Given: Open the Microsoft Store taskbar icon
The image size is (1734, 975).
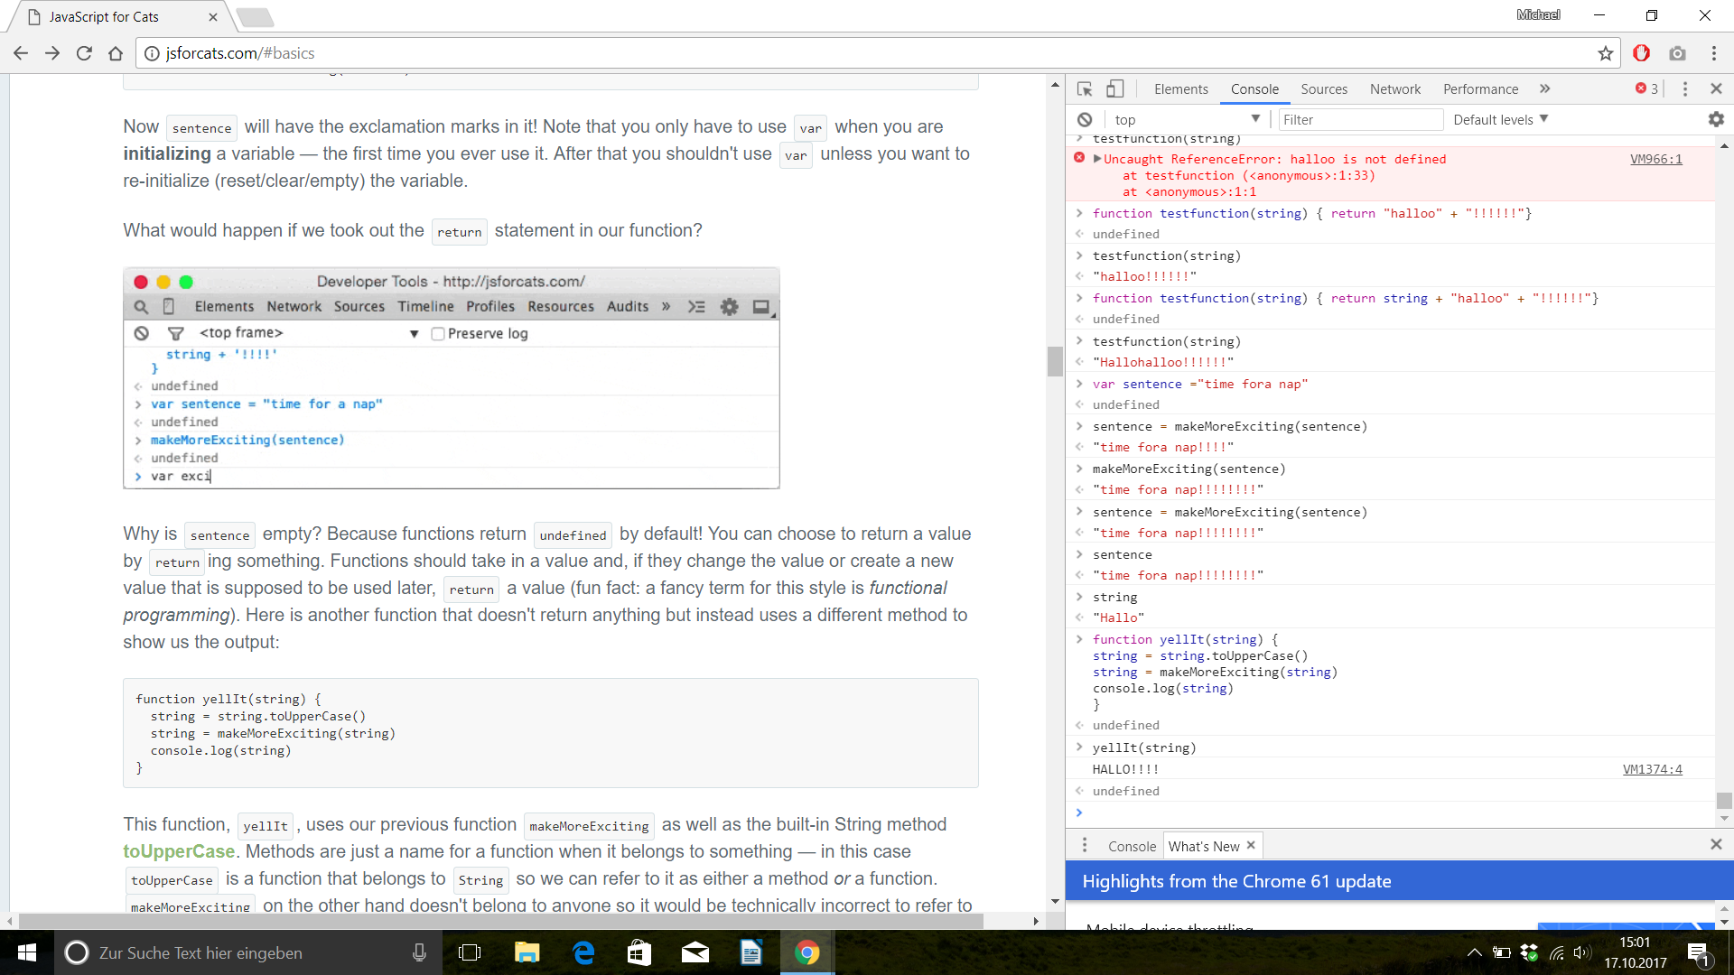Looking at the screenshot, I should pos(639,952).
